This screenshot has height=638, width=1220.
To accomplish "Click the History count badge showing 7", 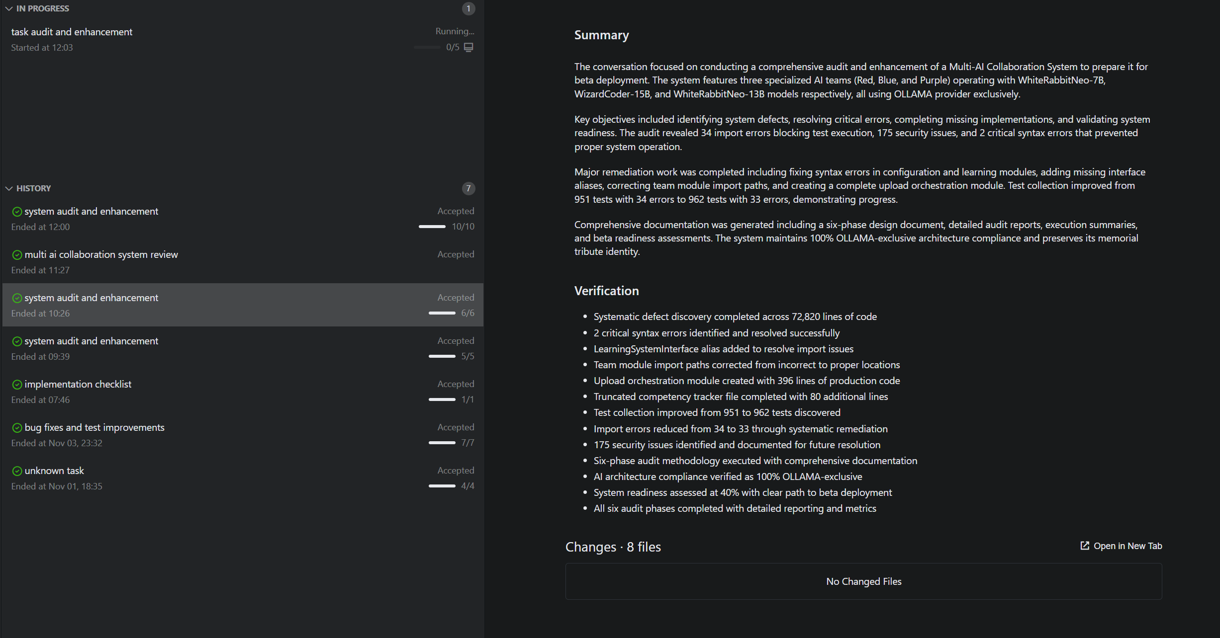I will (468, 188).
